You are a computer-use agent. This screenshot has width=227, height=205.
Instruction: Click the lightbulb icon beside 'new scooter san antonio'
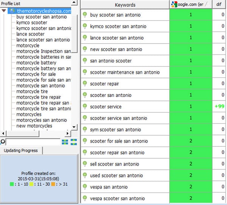(85, 49)
